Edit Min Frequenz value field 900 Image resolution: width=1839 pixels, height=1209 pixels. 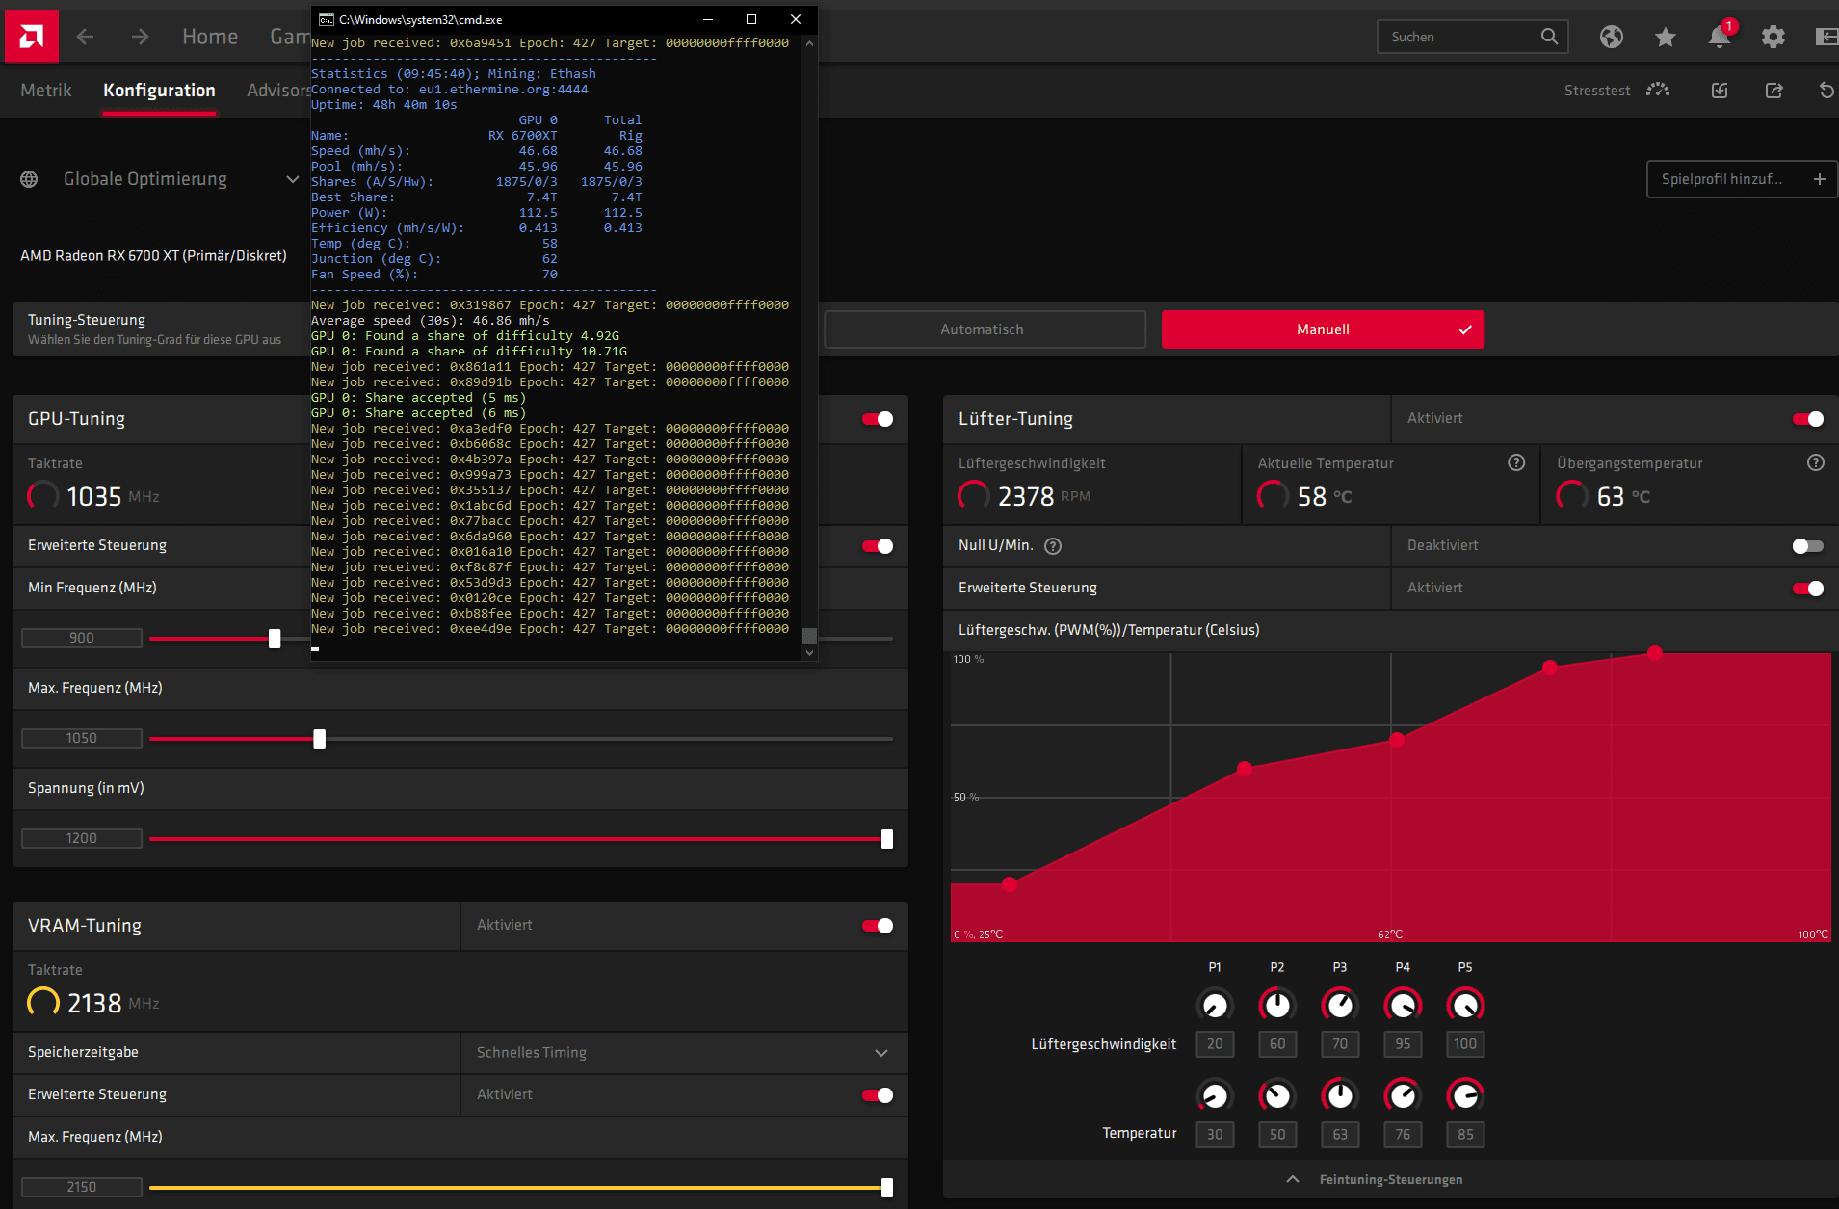click(82, 638)
